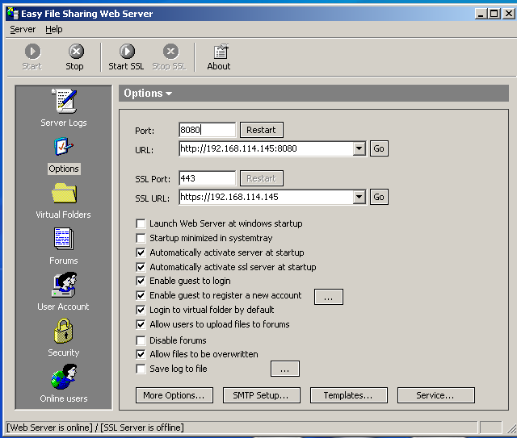The height and width of the screenshot is (438, 517).
Task: Open the Server menu
Action: coord(23,29)
